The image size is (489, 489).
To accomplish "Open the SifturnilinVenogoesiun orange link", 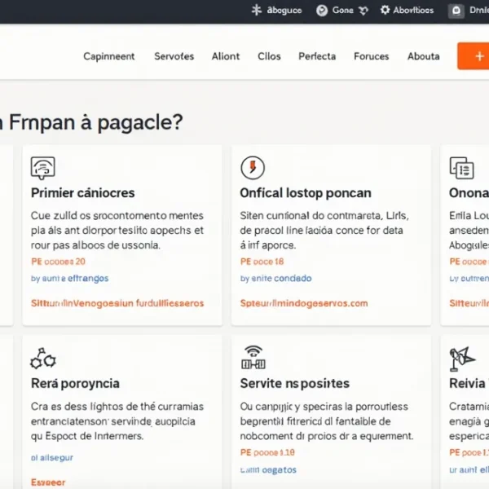I will [x=117, y=303].
